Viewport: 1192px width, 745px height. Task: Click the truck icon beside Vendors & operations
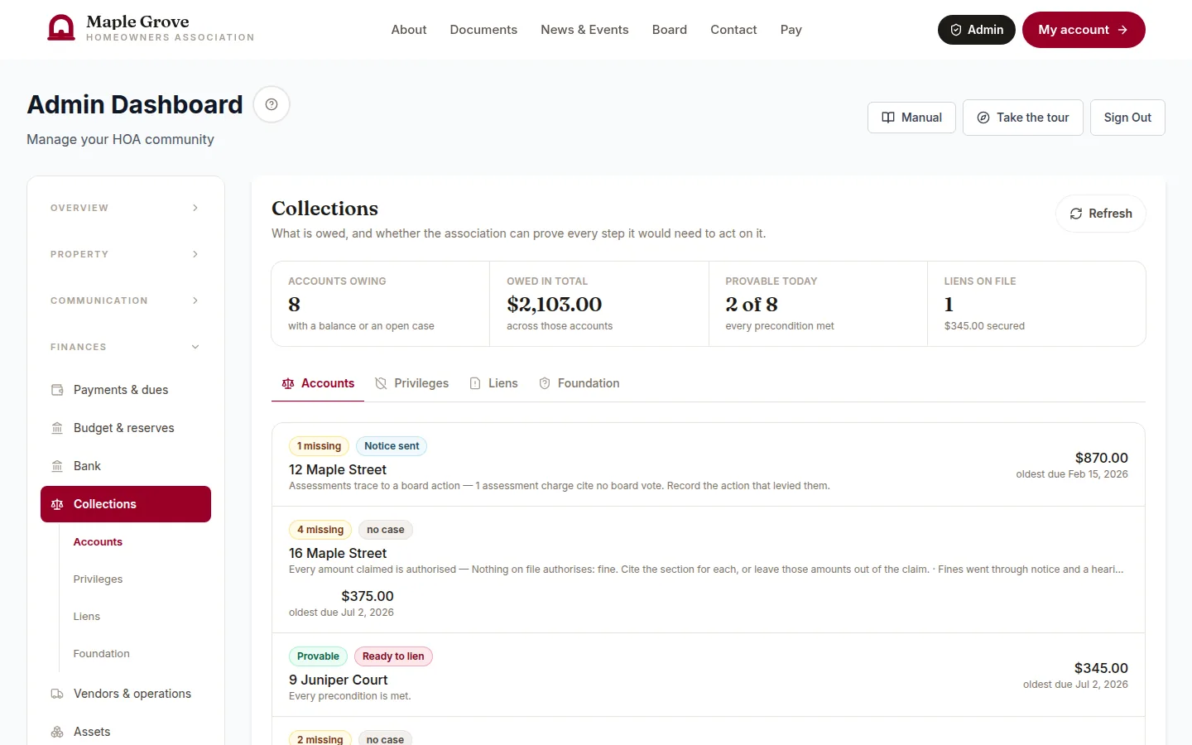pyautogui.click(x=57, y=694)
